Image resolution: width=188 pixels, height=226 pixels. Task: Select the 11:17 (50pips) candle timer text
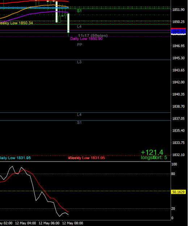pos(93,35)
